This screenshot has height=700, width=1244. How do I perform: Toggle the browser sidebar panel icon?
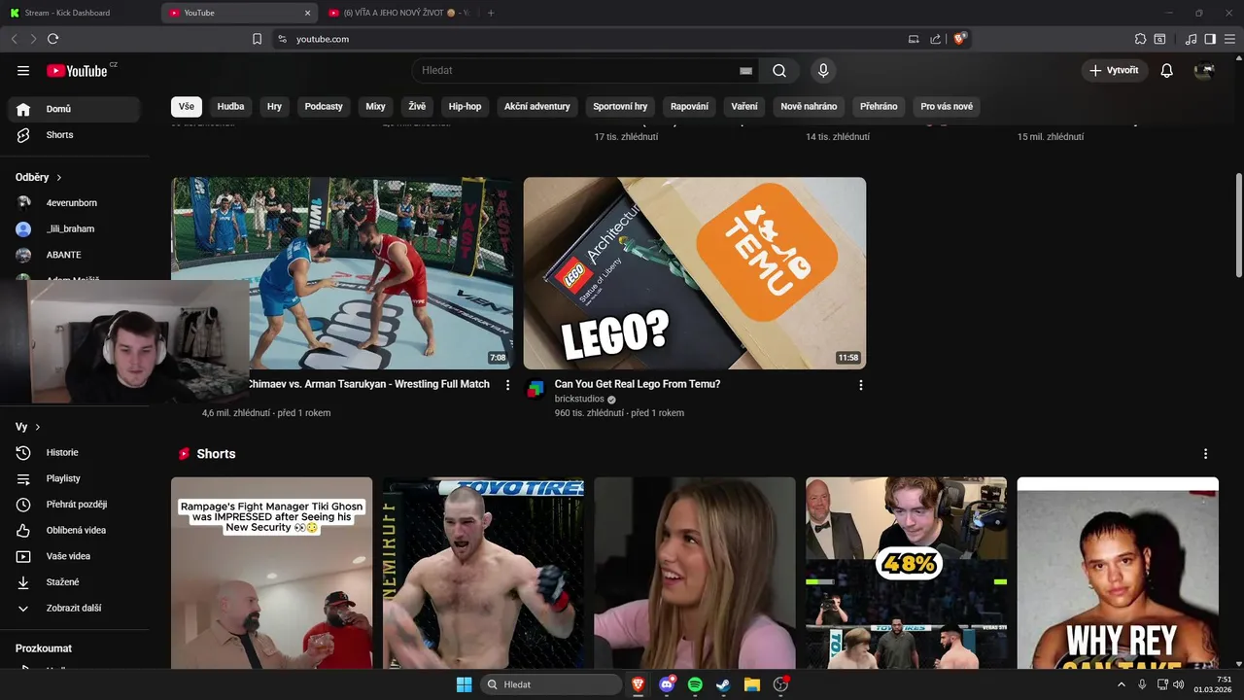point(1210,39)
